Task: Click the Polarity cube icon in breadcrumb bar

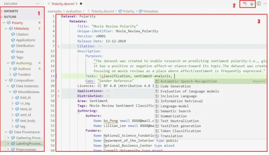Action: (x=120, y=11)
